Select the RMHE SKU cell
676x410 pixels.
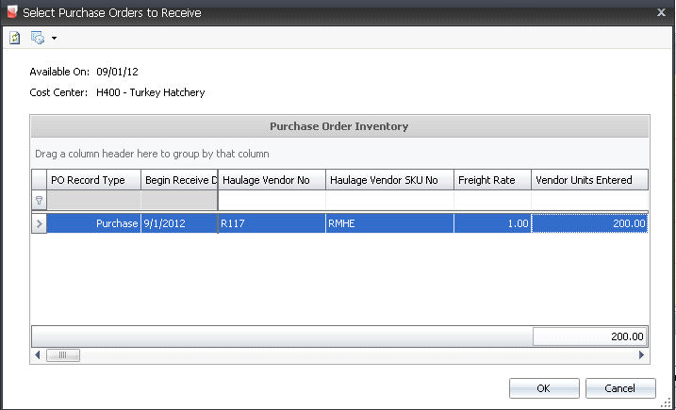coord(389,223)
